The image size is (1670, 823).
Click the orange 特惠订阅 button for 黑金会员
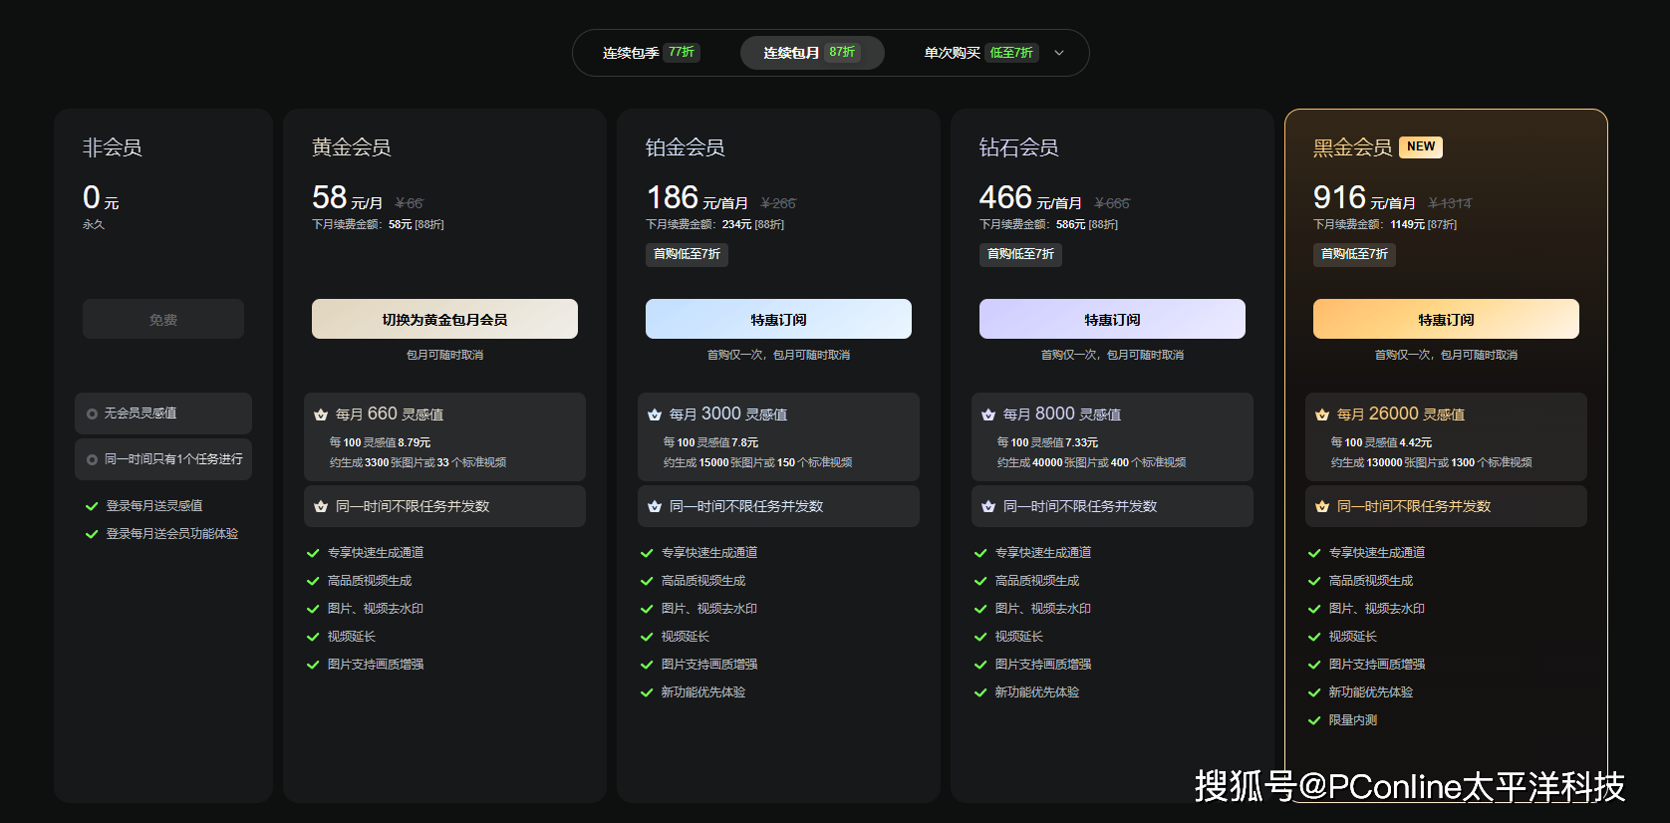click(1446, 319)
